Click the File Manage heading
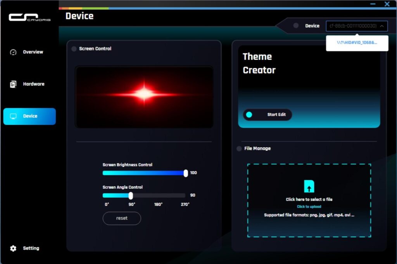 point(257,148)
